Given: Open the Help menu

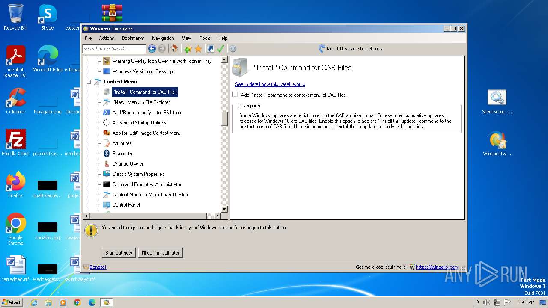Looking at the screenshot, I should coord(223,38).
